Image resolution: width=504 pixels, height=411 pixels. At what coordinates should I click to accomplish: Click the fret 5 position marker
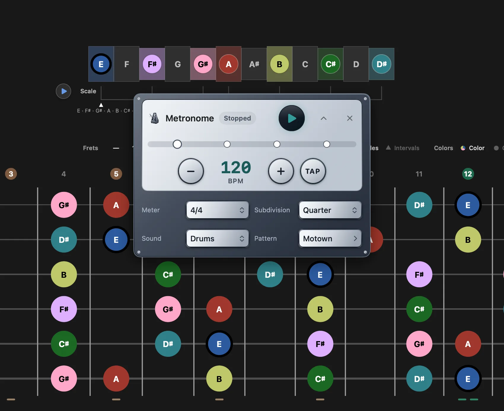pos(116,174)
